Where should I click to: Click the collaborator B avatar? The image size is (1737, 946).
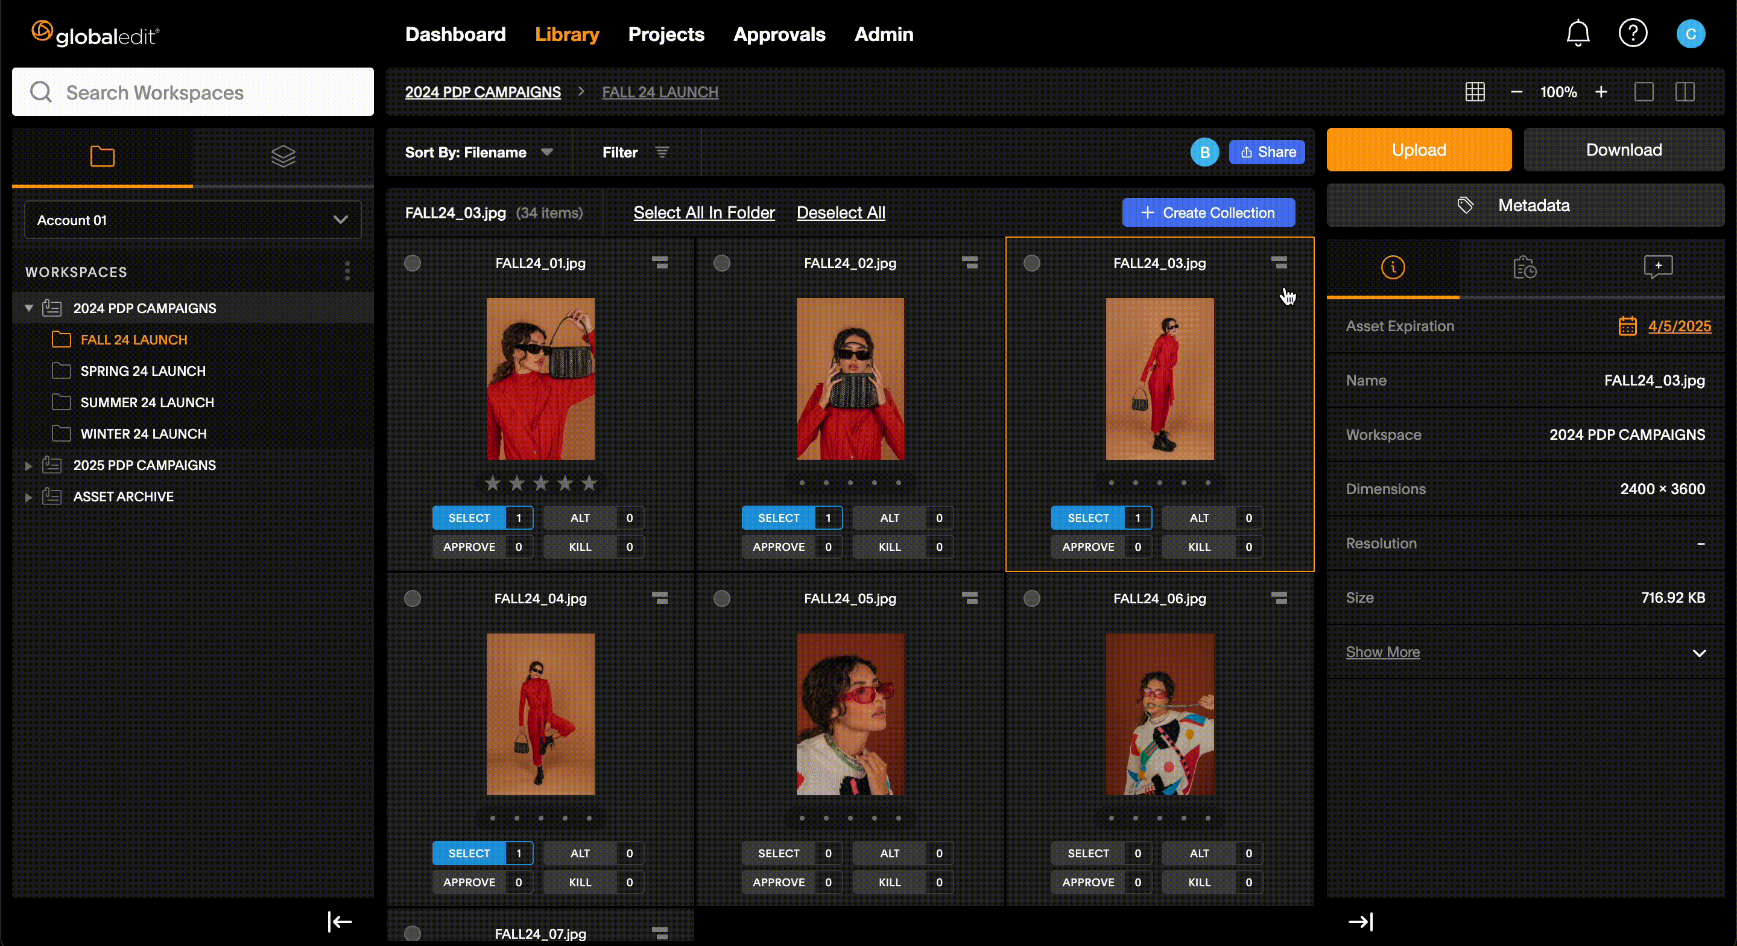point(1204,152)
